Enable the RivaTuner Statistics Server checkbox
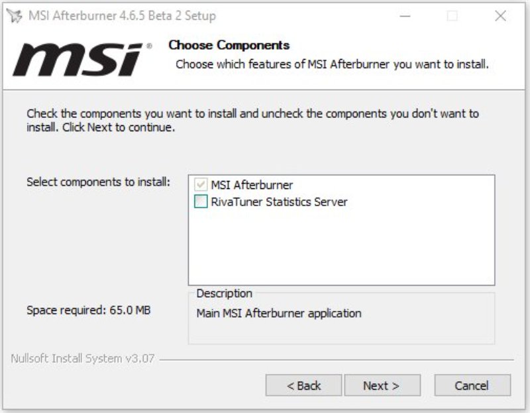This screenshot has width=530, height=413. pos(201,202)
